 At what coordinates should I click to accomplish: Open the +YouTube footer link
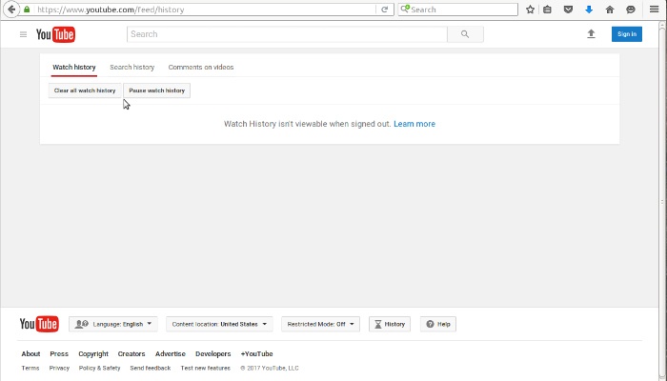256,353
